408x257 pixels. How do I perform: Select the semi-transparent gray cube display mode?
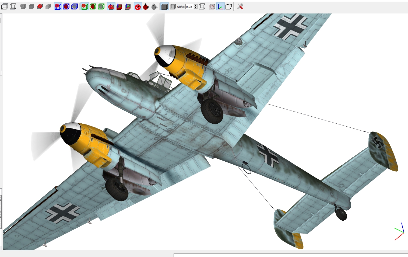click(173, 6)
